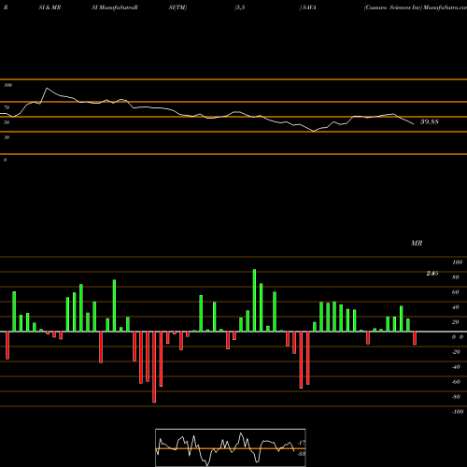Click the MR axis label '0 0'
The image size is (467, 467).
(458, 337)
